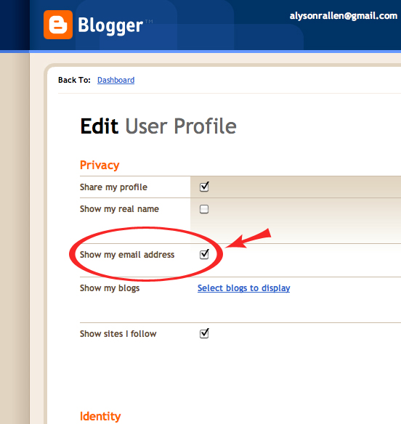Click the Show my blogs label

click(110, 288)
